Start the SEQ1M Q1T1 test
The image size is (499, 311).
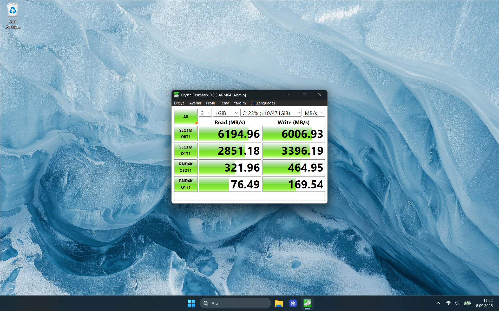click(x=186, y=150)
